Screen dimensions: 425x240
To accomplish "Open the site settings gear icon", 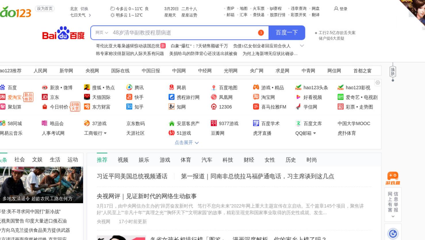I will pyautogui.click(x=378, y=83).
